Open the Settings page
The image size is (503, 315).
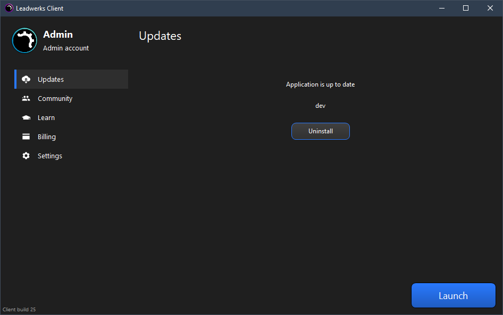71,156
